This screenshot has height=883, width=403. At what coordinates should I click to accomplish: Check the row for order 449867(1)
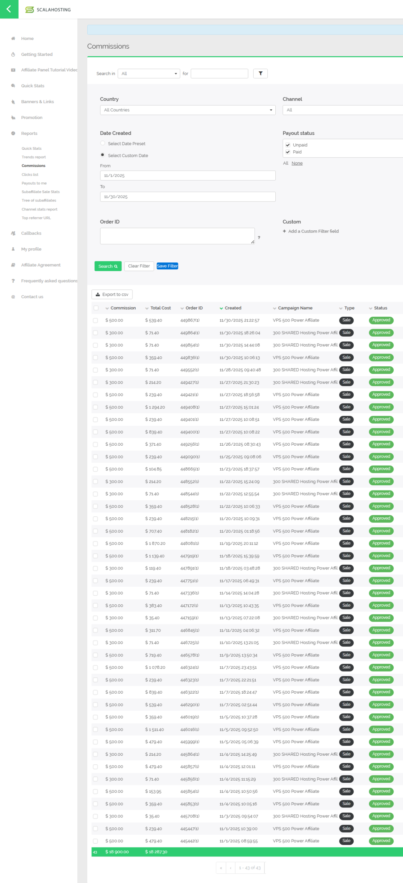pyautogui.click(x=95, y=321)
